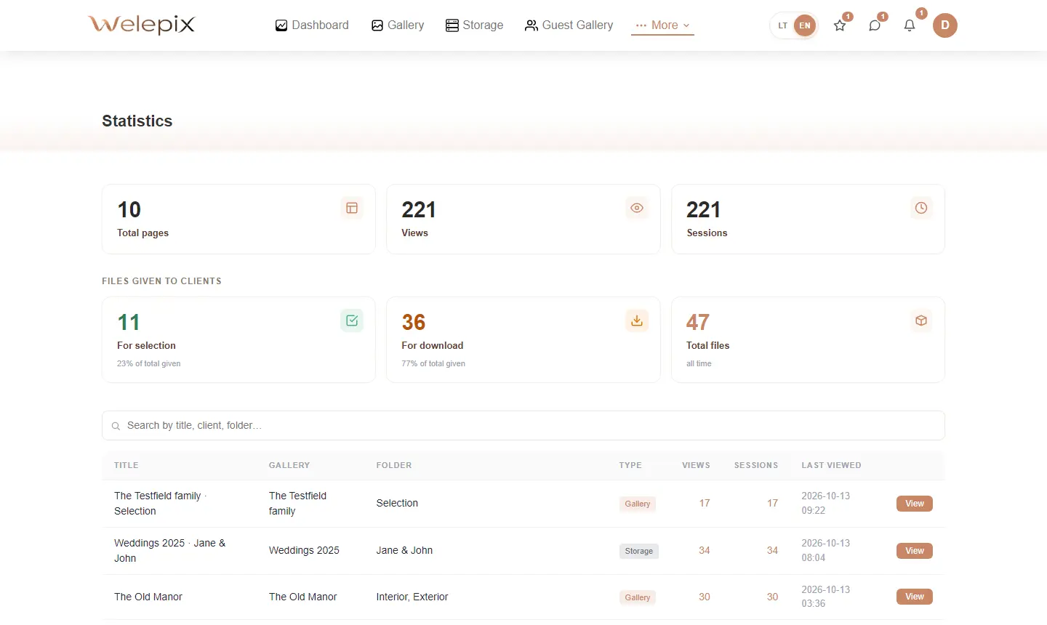View The Old Manor row
The width and height of the screenshot is (1047, 625).
click(x=915, y=597)
